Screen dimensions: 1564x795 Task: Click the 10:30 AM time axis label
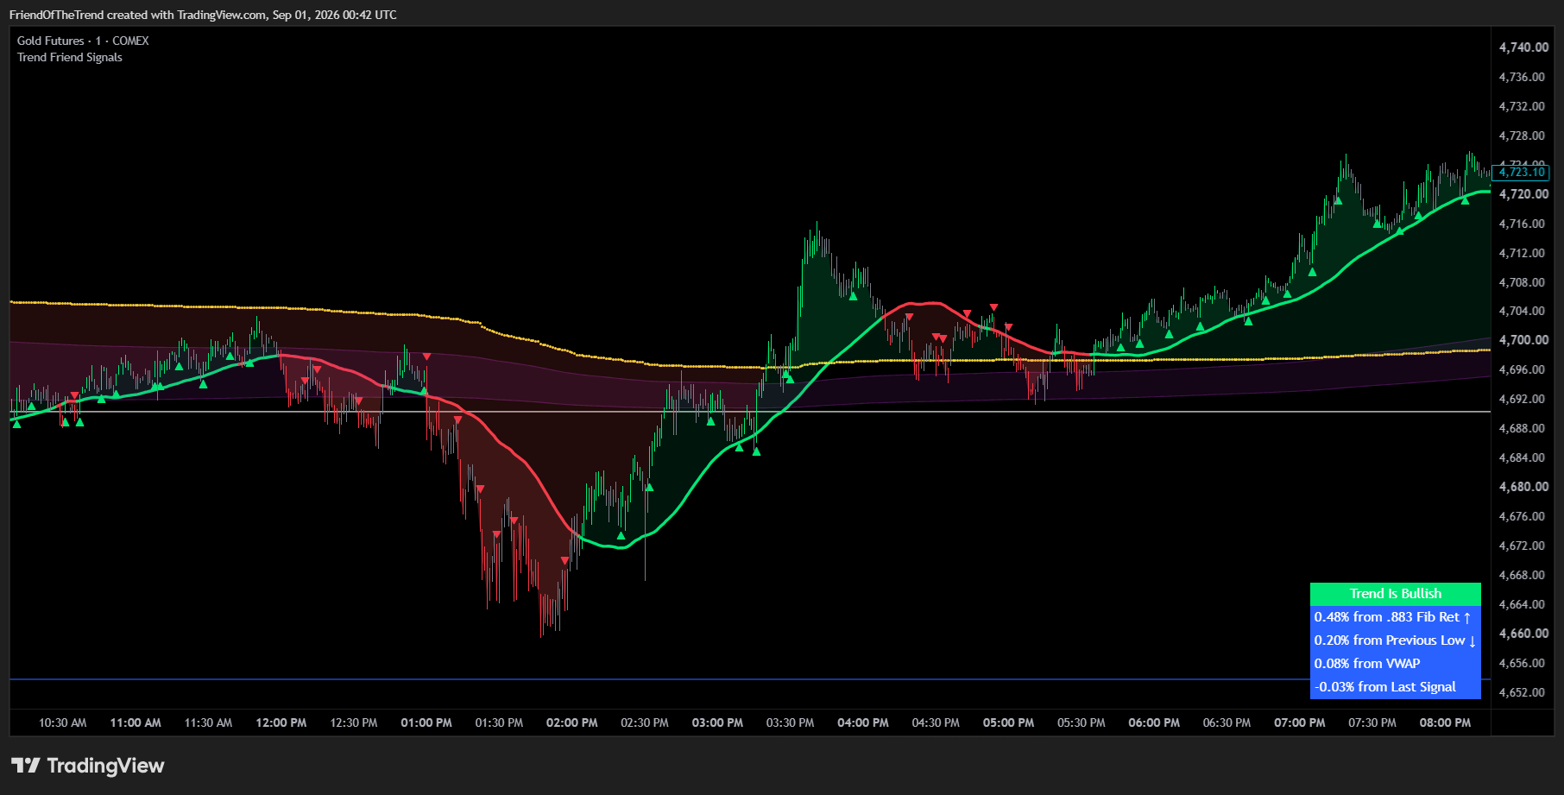coord(63,722)
